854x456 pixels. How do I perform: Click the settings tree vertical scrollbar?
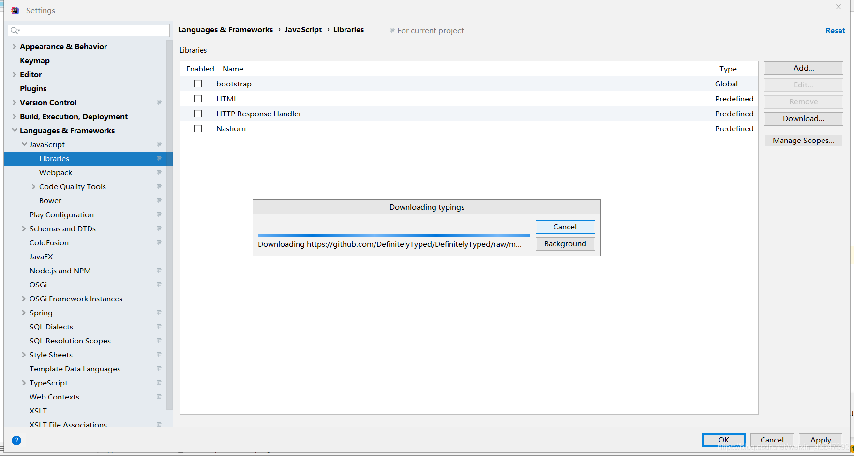[169, 225]
